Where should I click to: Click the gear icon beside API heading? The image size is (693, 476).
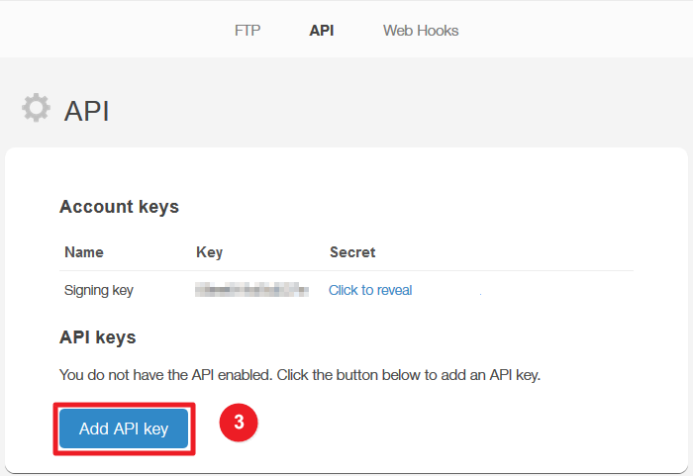coord(37,108)
